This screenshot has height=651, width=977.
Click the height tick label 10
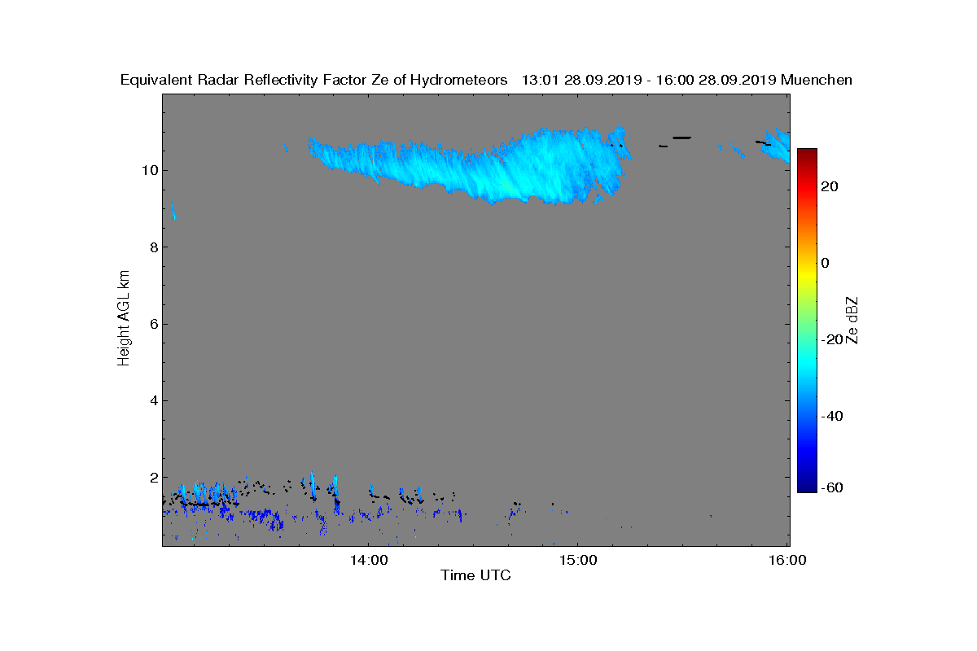point(149,170)
